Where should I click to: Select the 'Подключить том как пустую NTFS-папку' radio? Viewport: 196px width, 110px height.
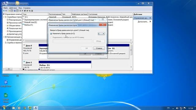(51, 37)
